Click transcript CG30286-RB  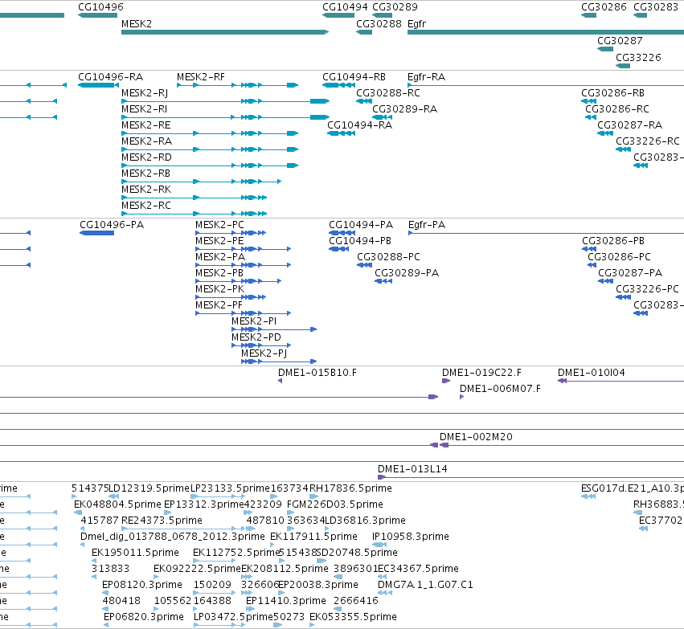[612, 93]
